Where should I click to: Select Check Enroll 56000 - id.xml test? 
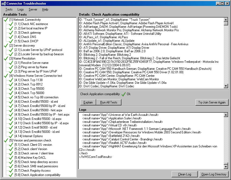point(36,127)
